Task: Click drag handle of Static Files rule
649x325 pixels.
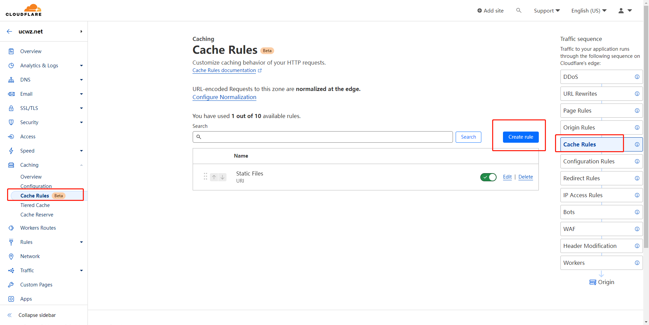Action: click(206, 176)
